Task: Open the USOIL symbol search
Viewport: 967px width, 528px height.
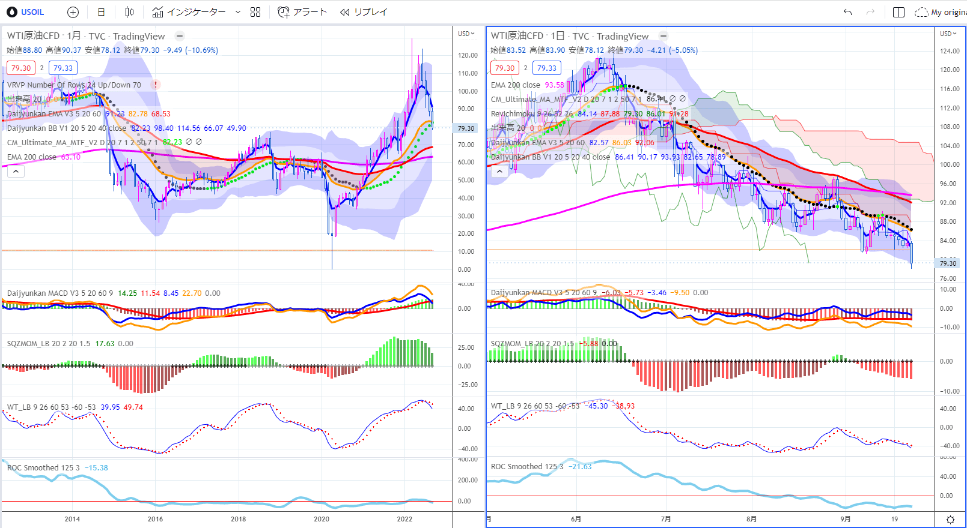Action: pyautogui.click(x=26, y=12)
